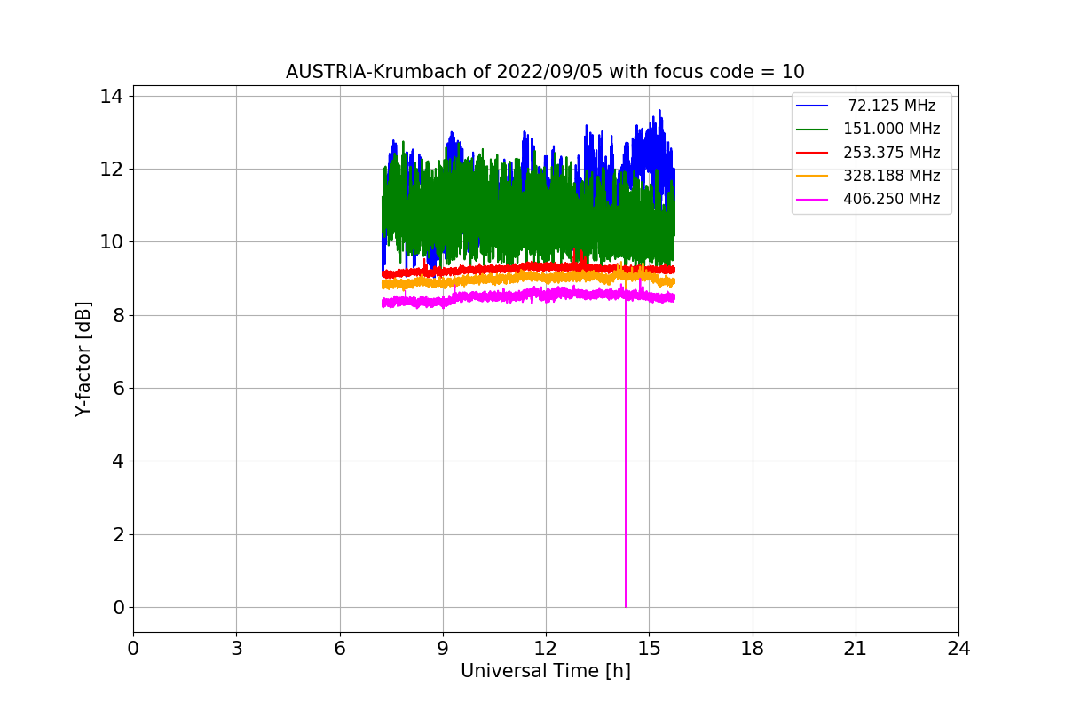Select the 253.375 MHz legend entry
The width and height of the screenshot is (1065, 710).
pyautogui.click(x=867, y=153)
